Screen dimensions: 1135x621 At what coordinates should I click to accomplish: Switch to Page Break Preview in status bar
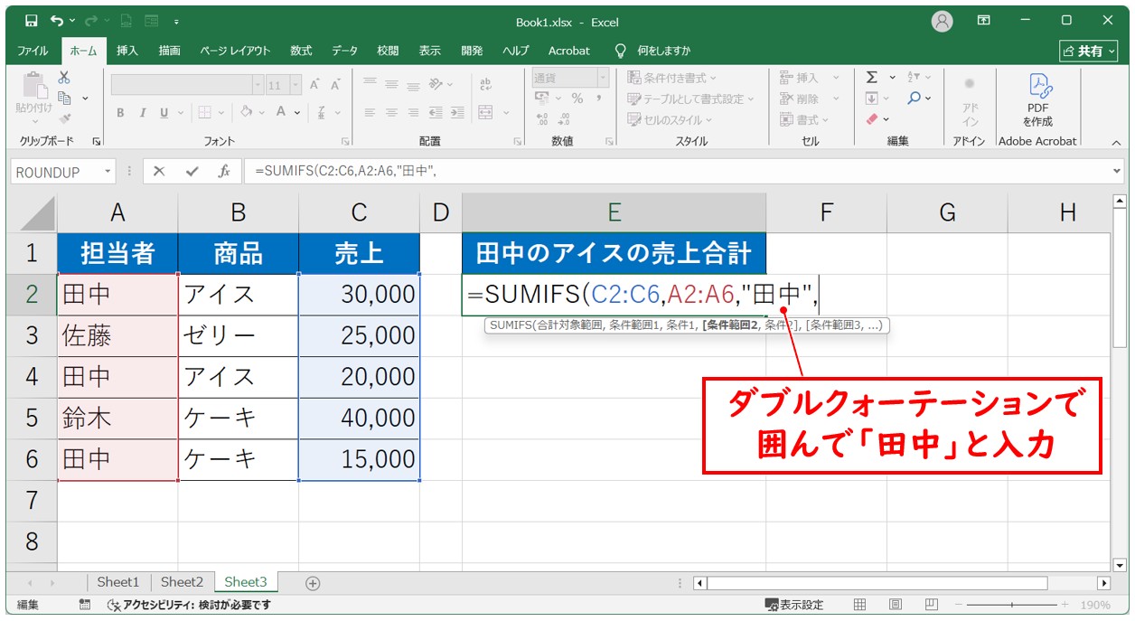click(x=929, y=605)
